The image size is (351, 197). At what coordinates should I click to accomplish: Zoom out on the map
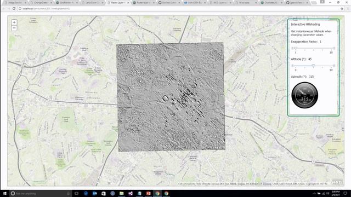click(x=14, y=28)
